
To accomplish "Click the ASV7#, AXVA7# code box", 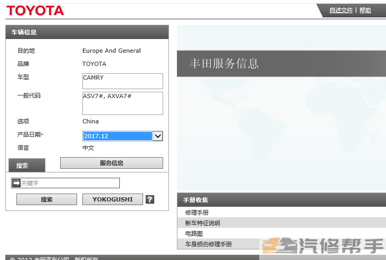I will 123,103.
